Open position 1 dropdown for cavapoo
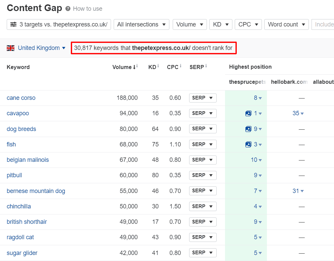Screen dimensions: 334x261 258,113
